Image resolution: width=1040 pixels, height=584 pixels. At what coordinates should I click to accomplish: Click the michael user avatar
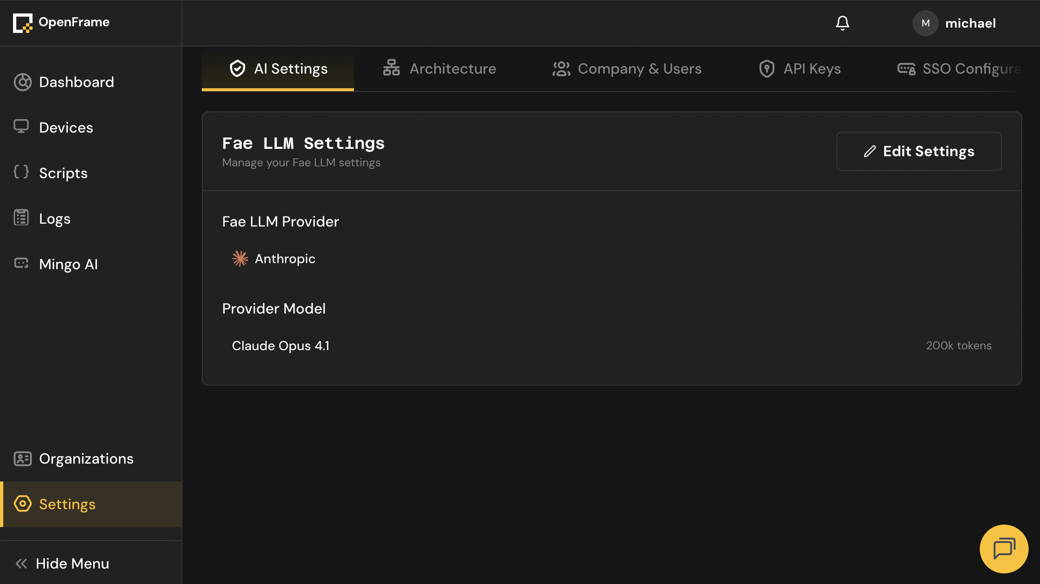925,23
